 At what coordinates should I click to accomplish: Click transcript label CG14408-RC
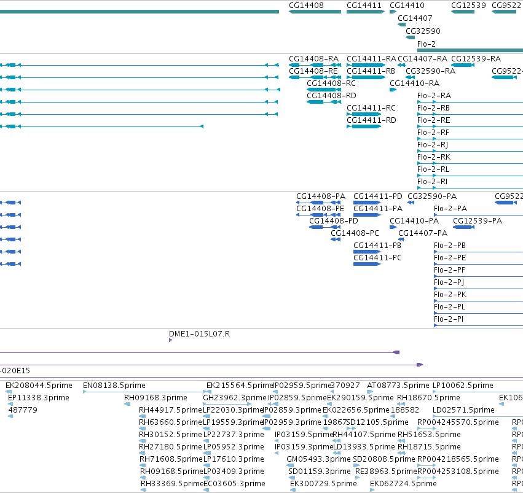331,83
